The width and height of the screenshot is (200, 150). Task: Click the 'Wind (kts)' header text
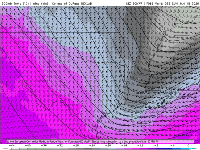coord(40,3)
